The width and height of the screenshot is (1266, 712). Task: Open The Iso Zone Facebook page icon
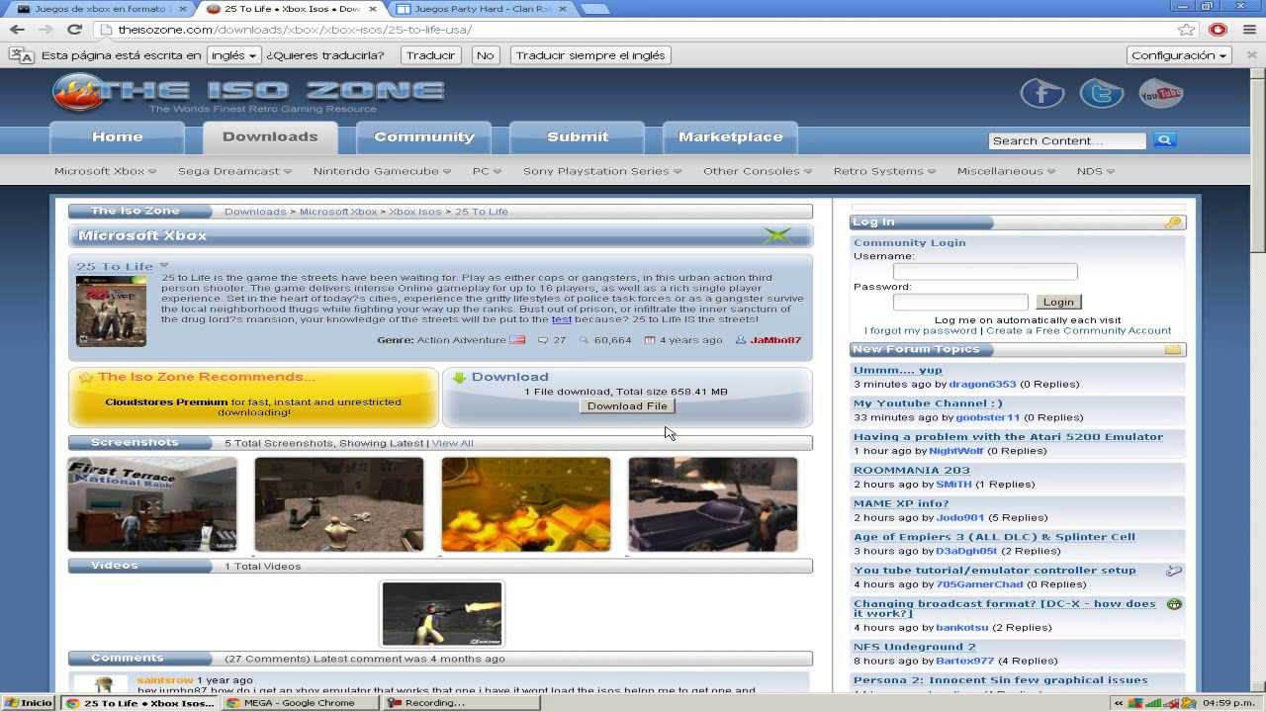tap(1041, 94)
